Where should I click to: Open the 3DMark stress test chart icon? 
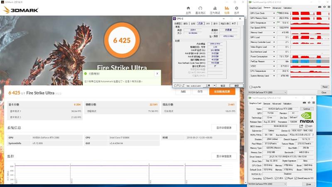pos(215,8)
